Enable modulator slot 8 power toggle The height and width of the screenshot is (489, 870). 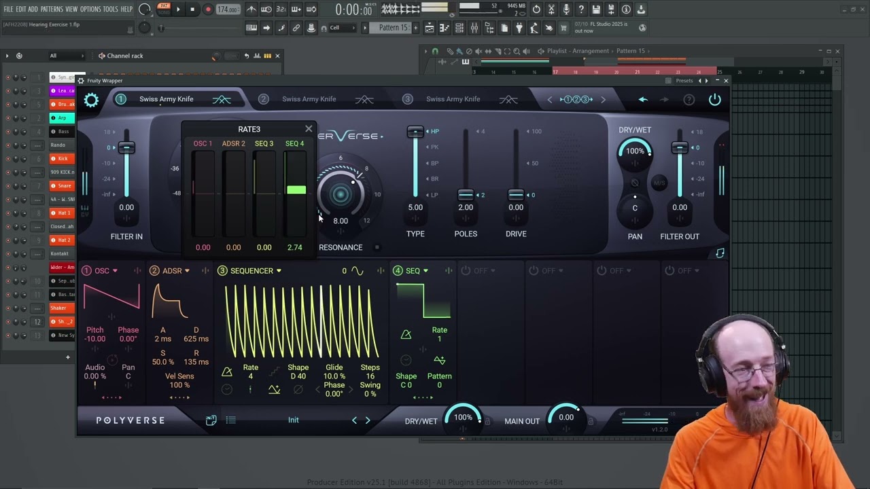tap(669, 271)
